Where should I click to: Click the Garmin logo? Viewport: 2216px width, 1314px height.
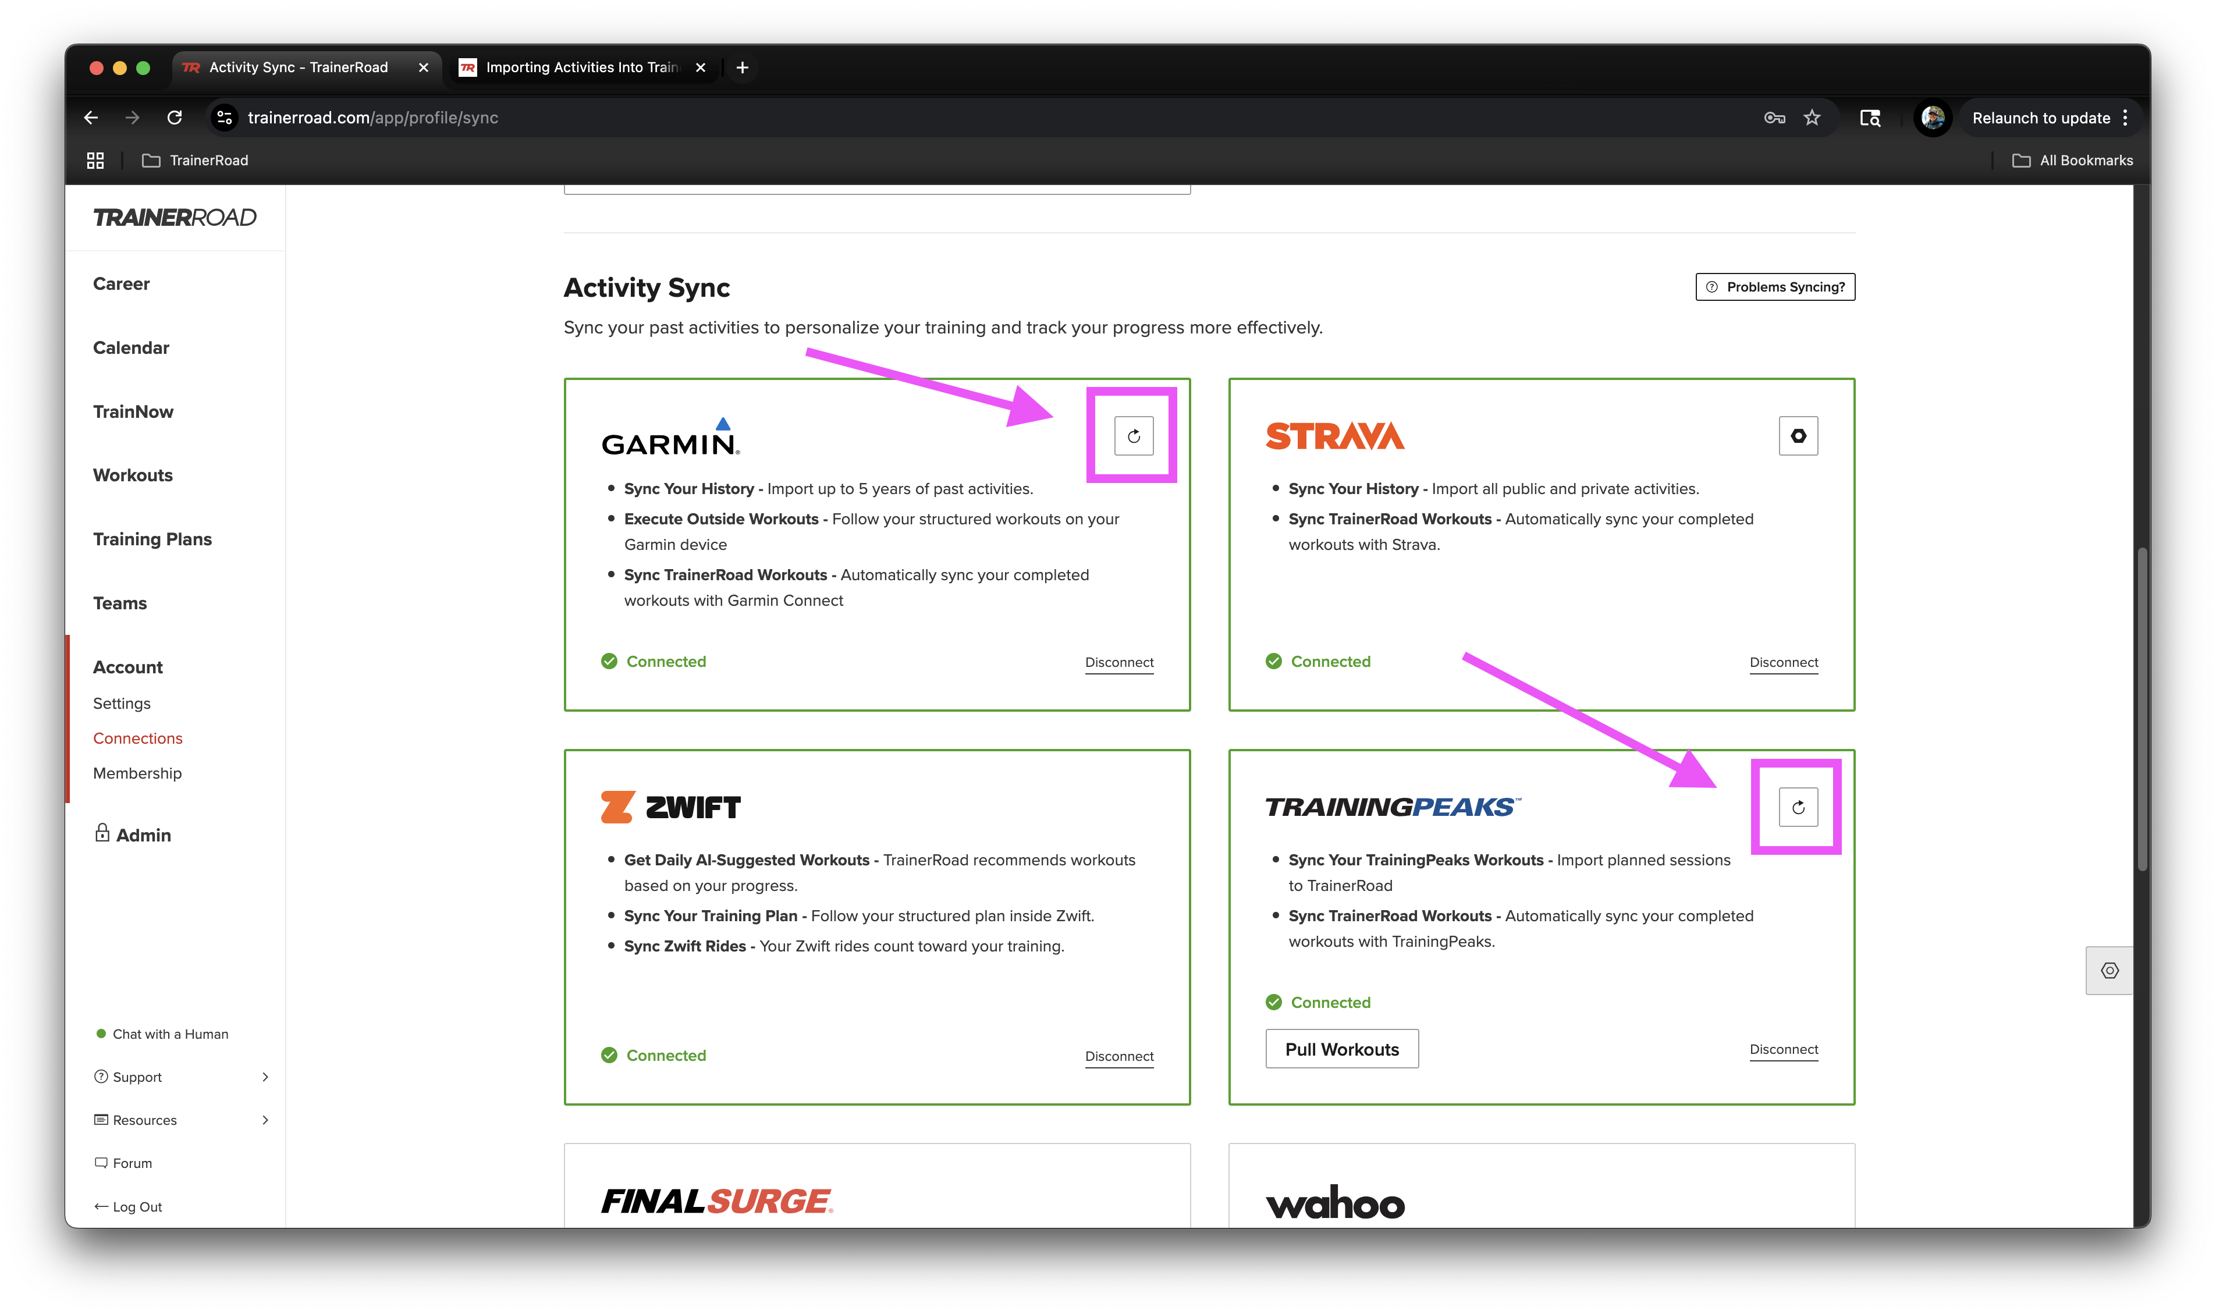[670, 436]
